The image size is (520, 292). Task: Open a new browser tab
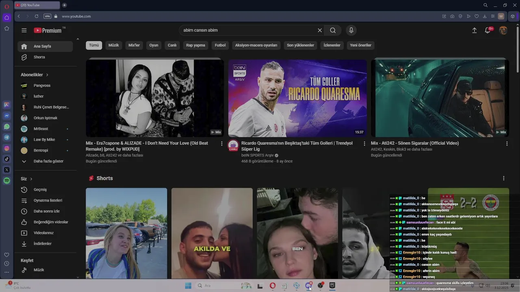pos(64,5)
